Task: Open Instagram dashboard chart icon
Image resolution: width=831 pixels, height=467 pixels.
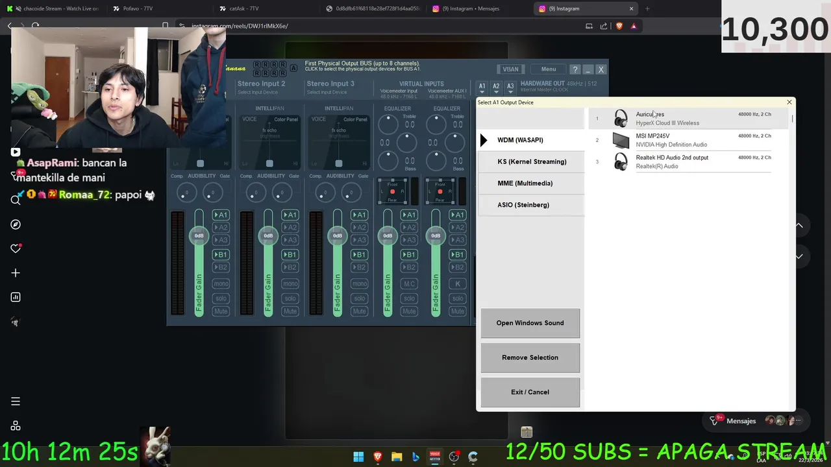Action: 16,297
